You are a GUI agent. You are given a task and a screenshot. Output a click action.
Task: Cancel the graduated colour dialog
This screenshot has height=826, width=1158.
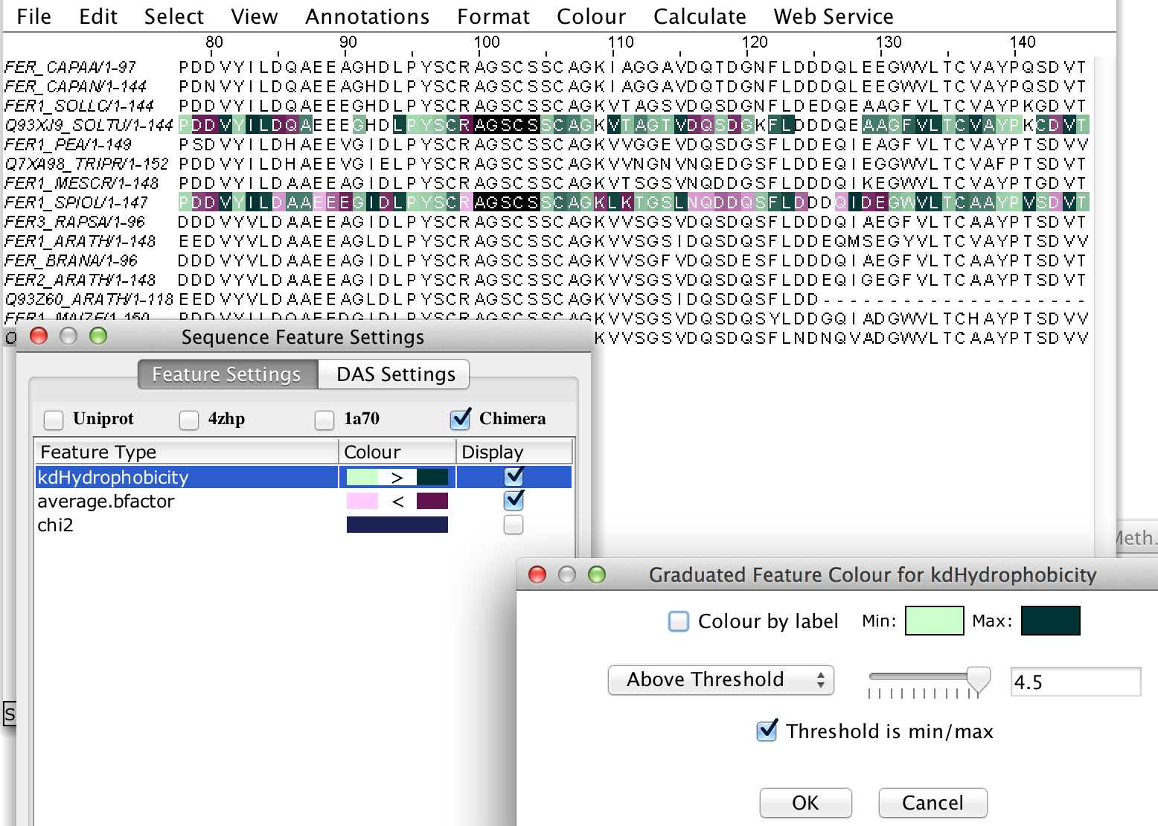pyautogui.click(x=932, y=803)
